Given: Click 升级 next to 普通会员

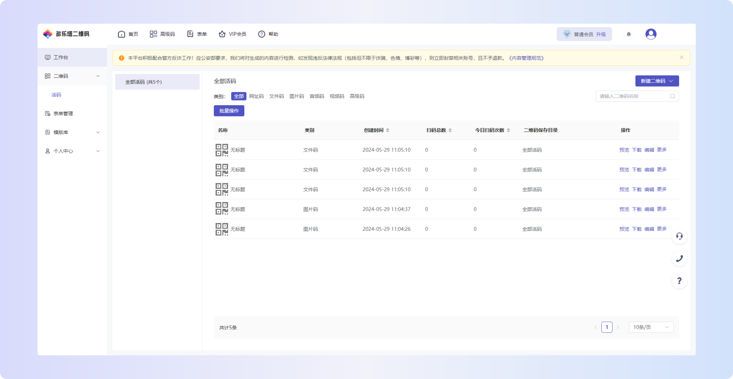Looking at the screenshot, I should [x=601, y=35].
